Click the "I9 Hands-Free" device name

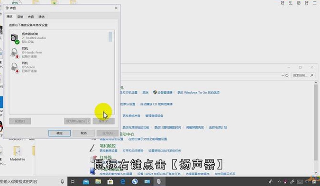pyautogui.click(x=32, y=53)
